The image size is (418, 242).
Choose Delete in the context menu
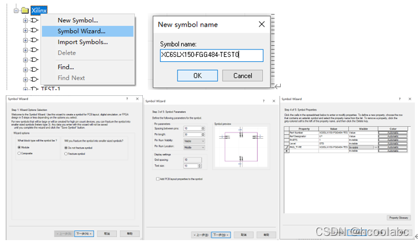tap(67, 53)
